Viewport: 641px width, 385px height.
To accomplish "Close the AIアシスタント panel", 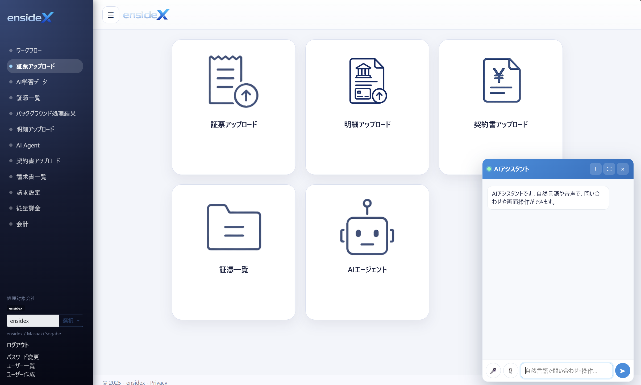I will click(x=623, y=169).
